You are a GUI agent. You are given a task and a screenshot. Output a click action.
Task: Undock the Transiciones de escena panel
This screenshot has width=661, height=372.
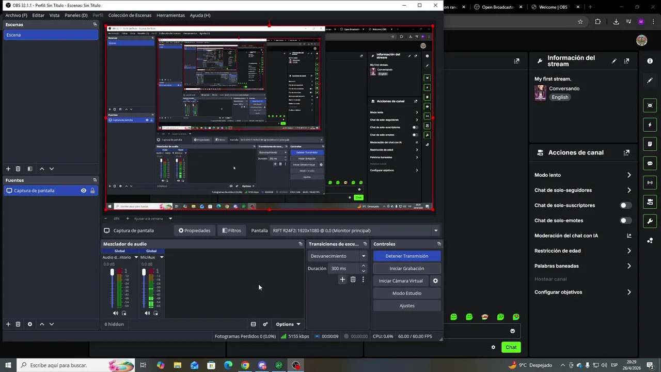[x=365, y=244]
